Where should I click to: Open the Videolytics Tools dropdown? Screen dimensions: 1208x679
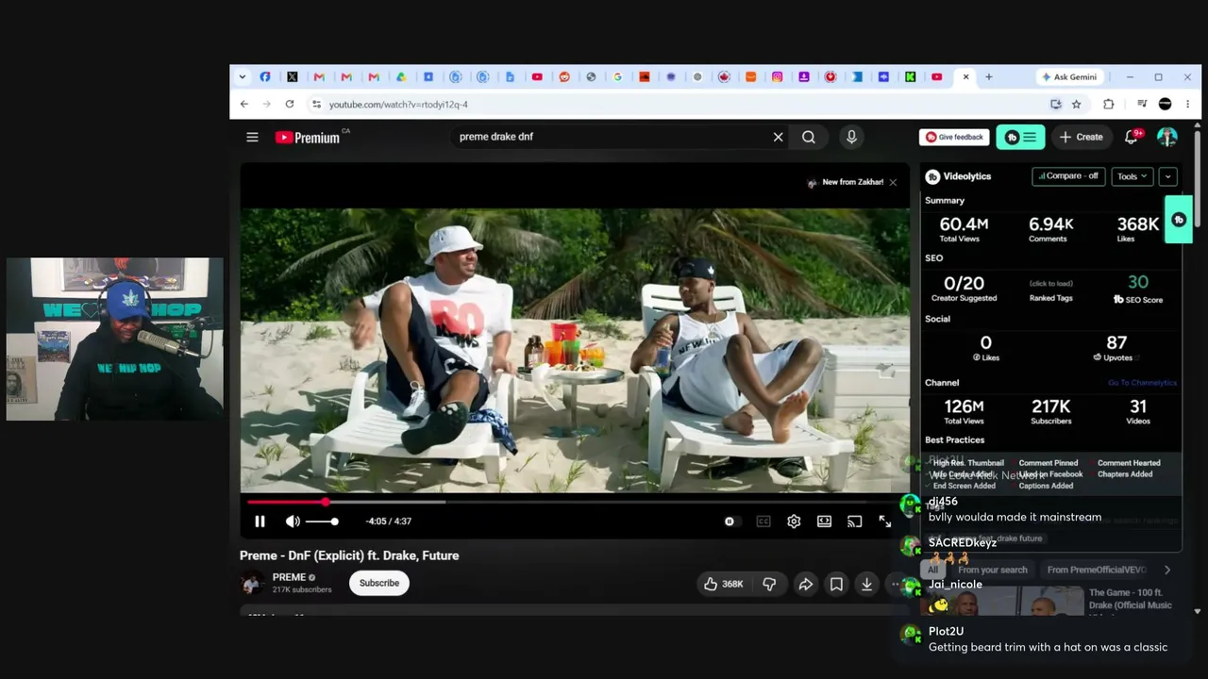1132,176
